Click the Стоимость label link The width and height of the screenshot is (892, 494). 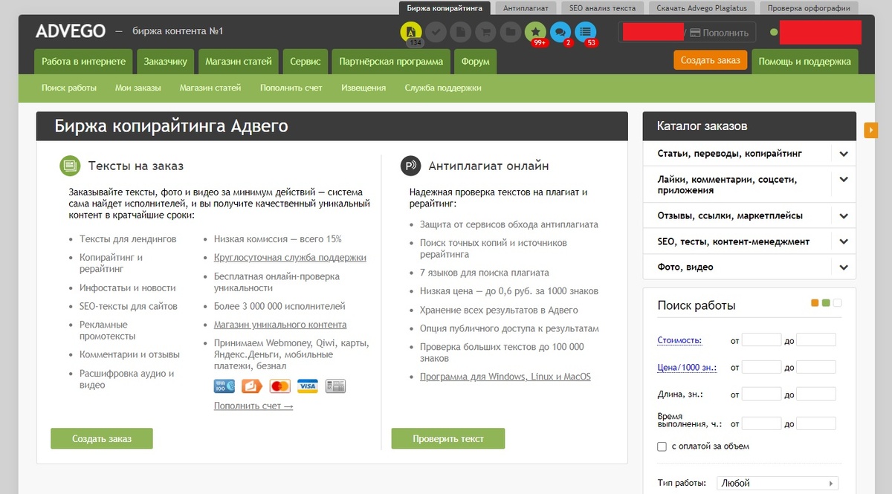[680, 341]
